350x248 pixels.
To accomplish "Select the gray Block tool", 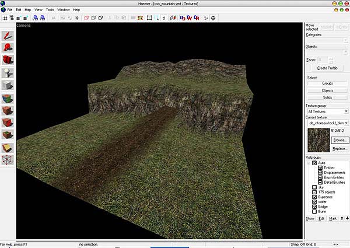I will pos(8,86).
